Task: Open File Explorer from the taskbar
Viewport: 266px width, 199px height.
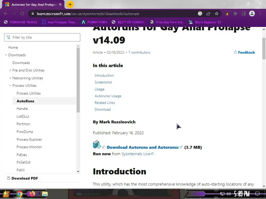Action: 45,194
